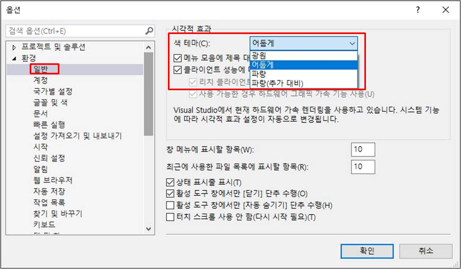Open the 색 테마 dropdown arrow
Viewport: 461px width, 269px height.
pos(352,44)
